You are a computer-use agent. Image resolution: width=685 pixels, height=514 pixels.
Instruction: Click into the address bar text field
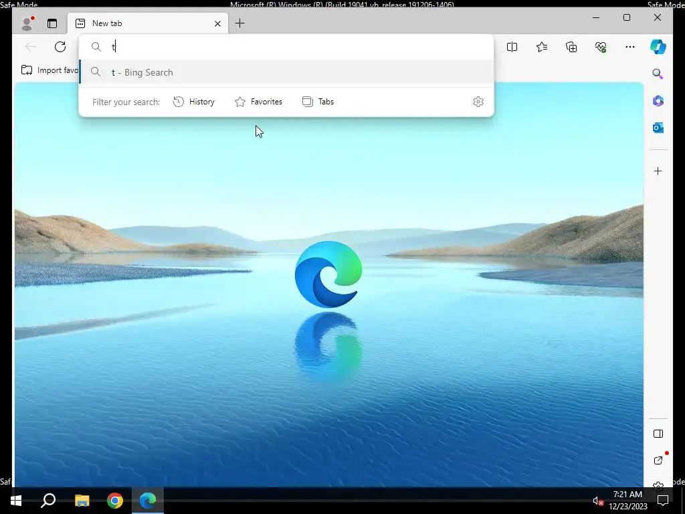pos(286,47)
